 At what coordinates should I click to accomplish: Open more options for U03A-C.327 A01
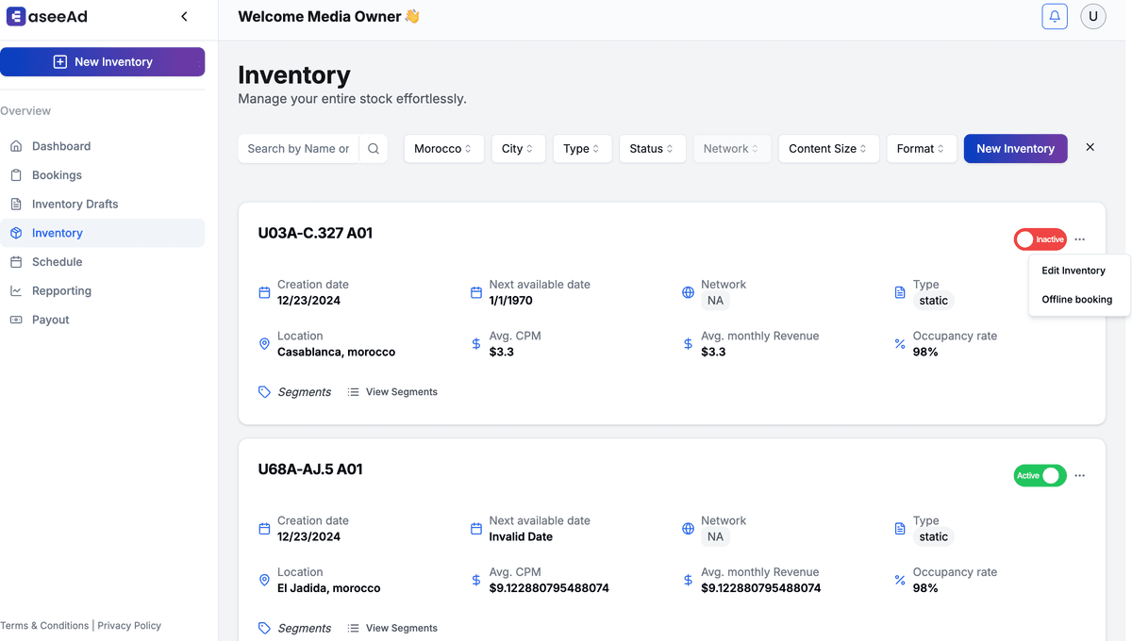(1080, 239)
